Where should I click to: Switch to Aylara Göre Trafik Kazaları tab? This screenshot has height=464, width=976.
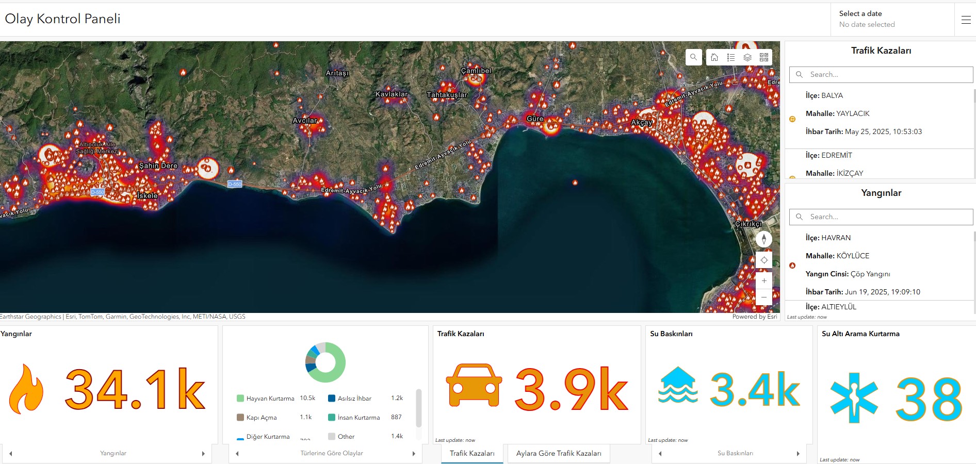click(x=559, y=454)
